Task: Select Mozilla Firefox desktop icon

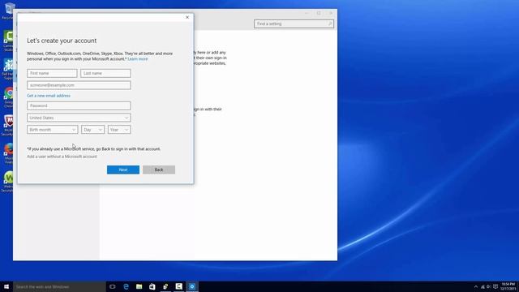Action: pyautogui.click(x=8, y=153)
